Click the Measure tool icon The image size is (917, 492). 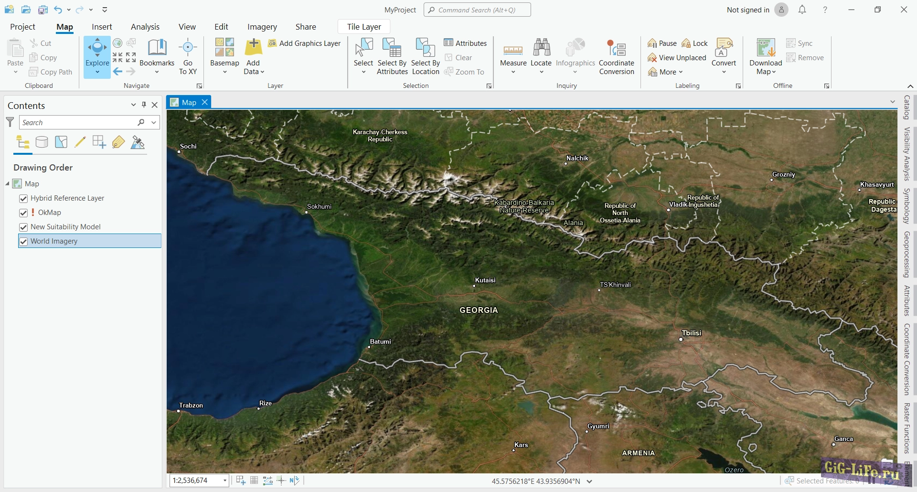coord(513,50)
